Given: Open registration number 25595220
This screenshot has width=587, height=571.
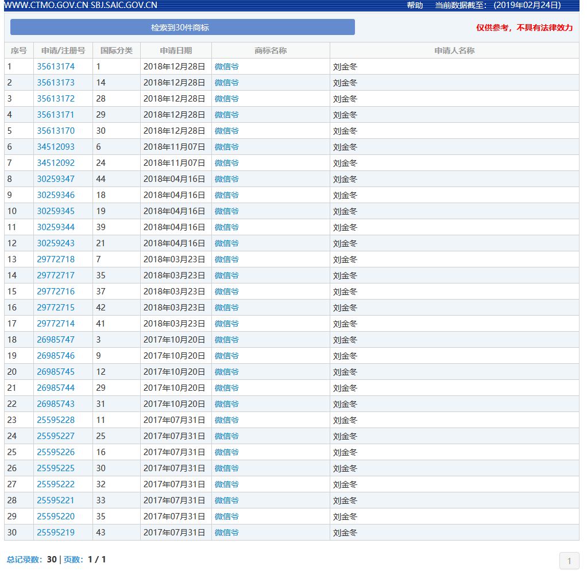Looking at the screenshot, I should [x=56, y=517].
